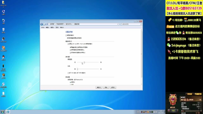This screenshot has width=203, height=114.
Task: Open the 编辑(E) menu
Action: (48, 27)
